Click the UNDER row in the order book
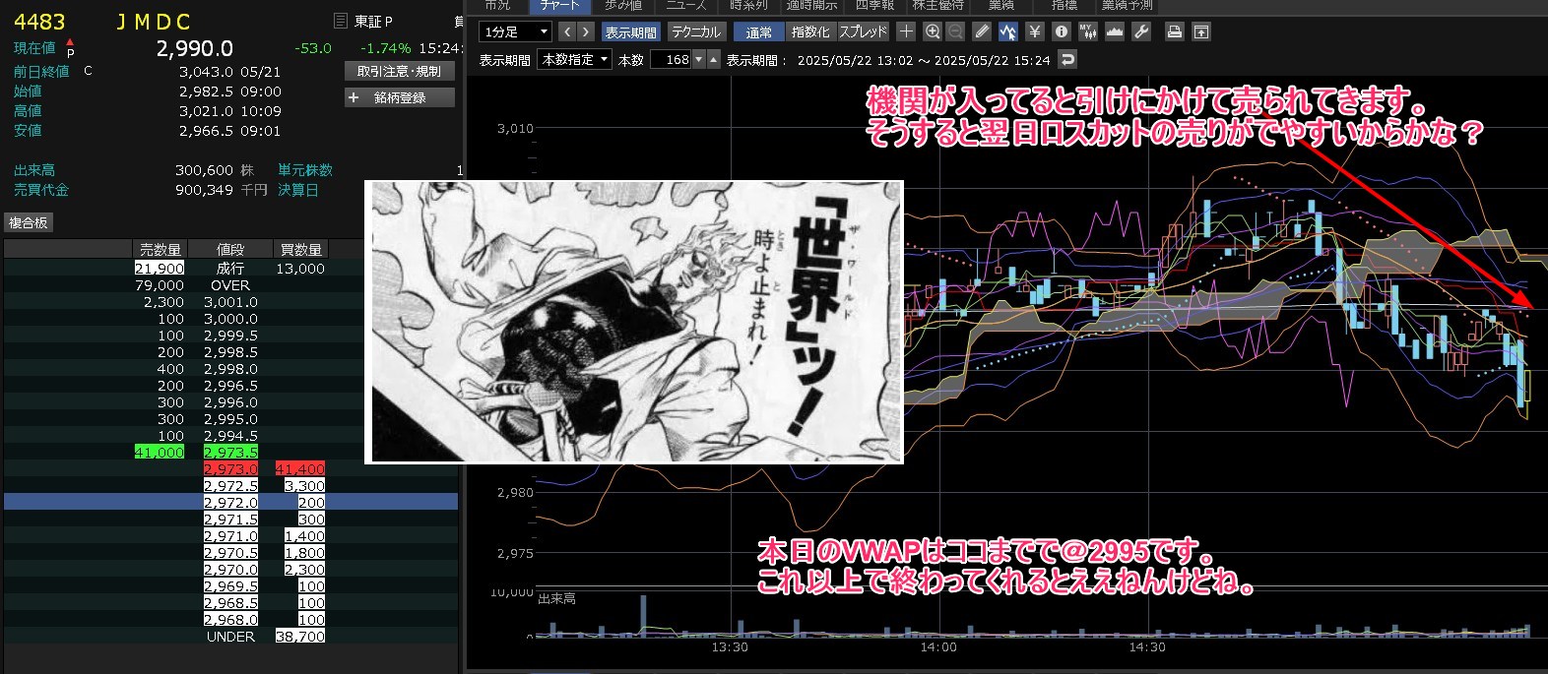Viewport: 1548px width, 674px height. tap(230, 637)
